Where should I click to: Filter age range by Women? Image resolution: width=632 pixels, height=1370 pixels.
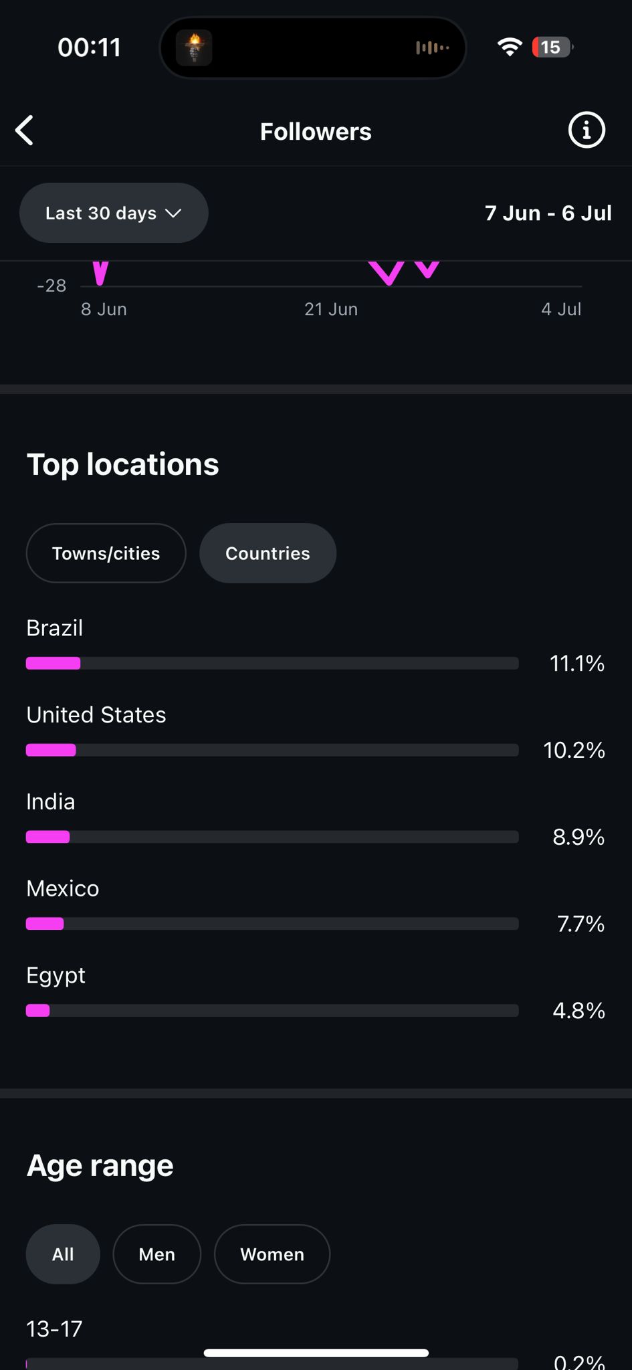(x=272, y=1254)
